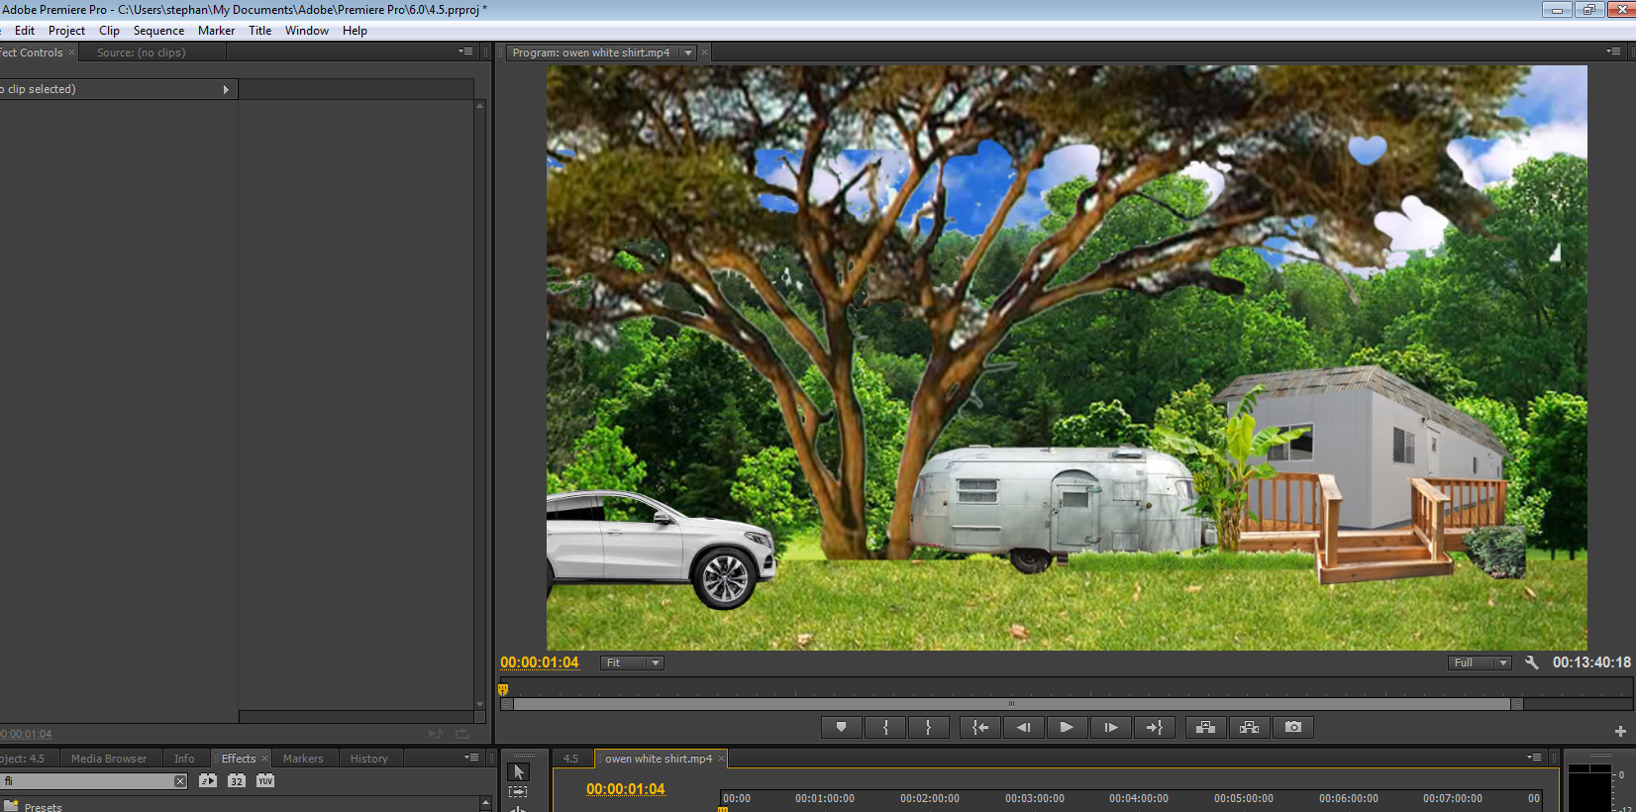Open the Fit zoom level dropdown
This screenshot has height=812, width=1636.
tap(632, 662)
